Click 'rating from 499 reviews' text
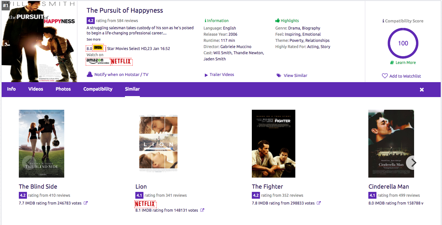 coord(399,195)
